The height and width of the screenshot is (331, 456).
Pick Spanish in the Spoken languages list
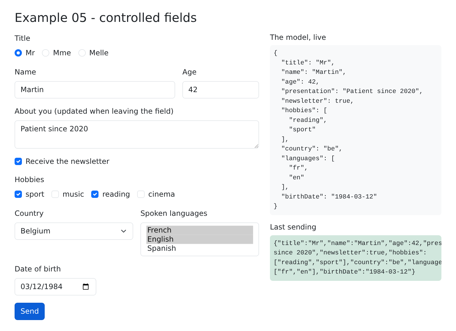tap(200, 248)
